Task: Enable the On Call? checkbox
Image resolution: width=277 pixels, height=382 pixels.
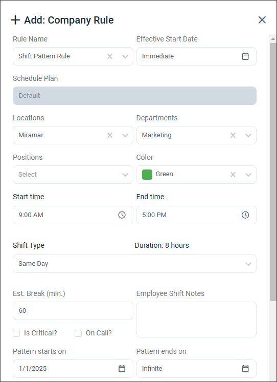Action: (78, 333)
